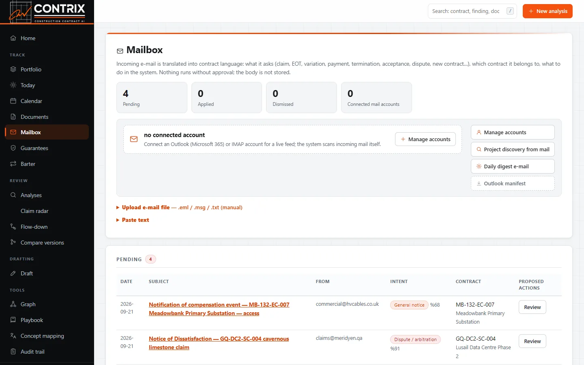Expand the Paste text section
584x365 pixels.
(x=133, y=220)
